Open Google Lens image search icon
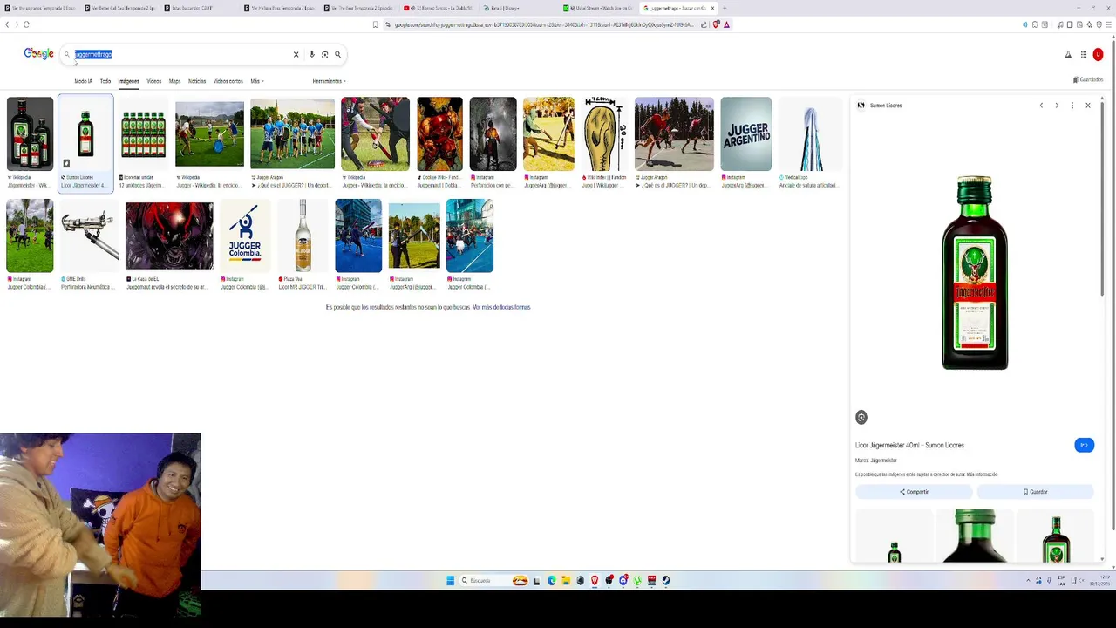Image resolution: width=1116 pixels, height=628 pixels. point(324,54)
